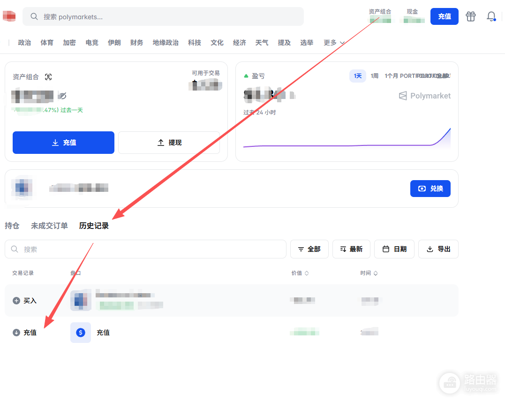Screen dimensions: 505x402
Task: Expand the 更多 categories dropdown
Action: point(334,43)
